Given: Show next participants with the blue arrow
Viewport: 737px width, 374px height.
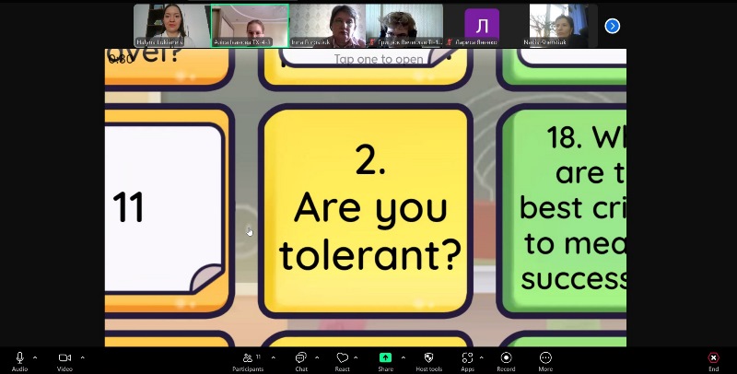Looking at the screenshot, I should 612,26.
